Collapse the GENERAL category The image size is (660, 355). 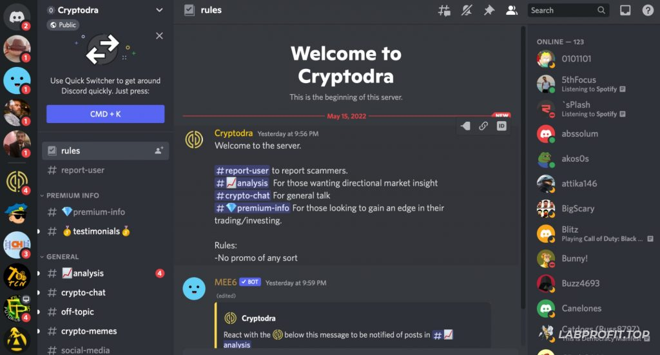[60, 256]
